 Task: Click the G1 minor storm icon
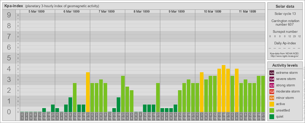pos(272,98)
